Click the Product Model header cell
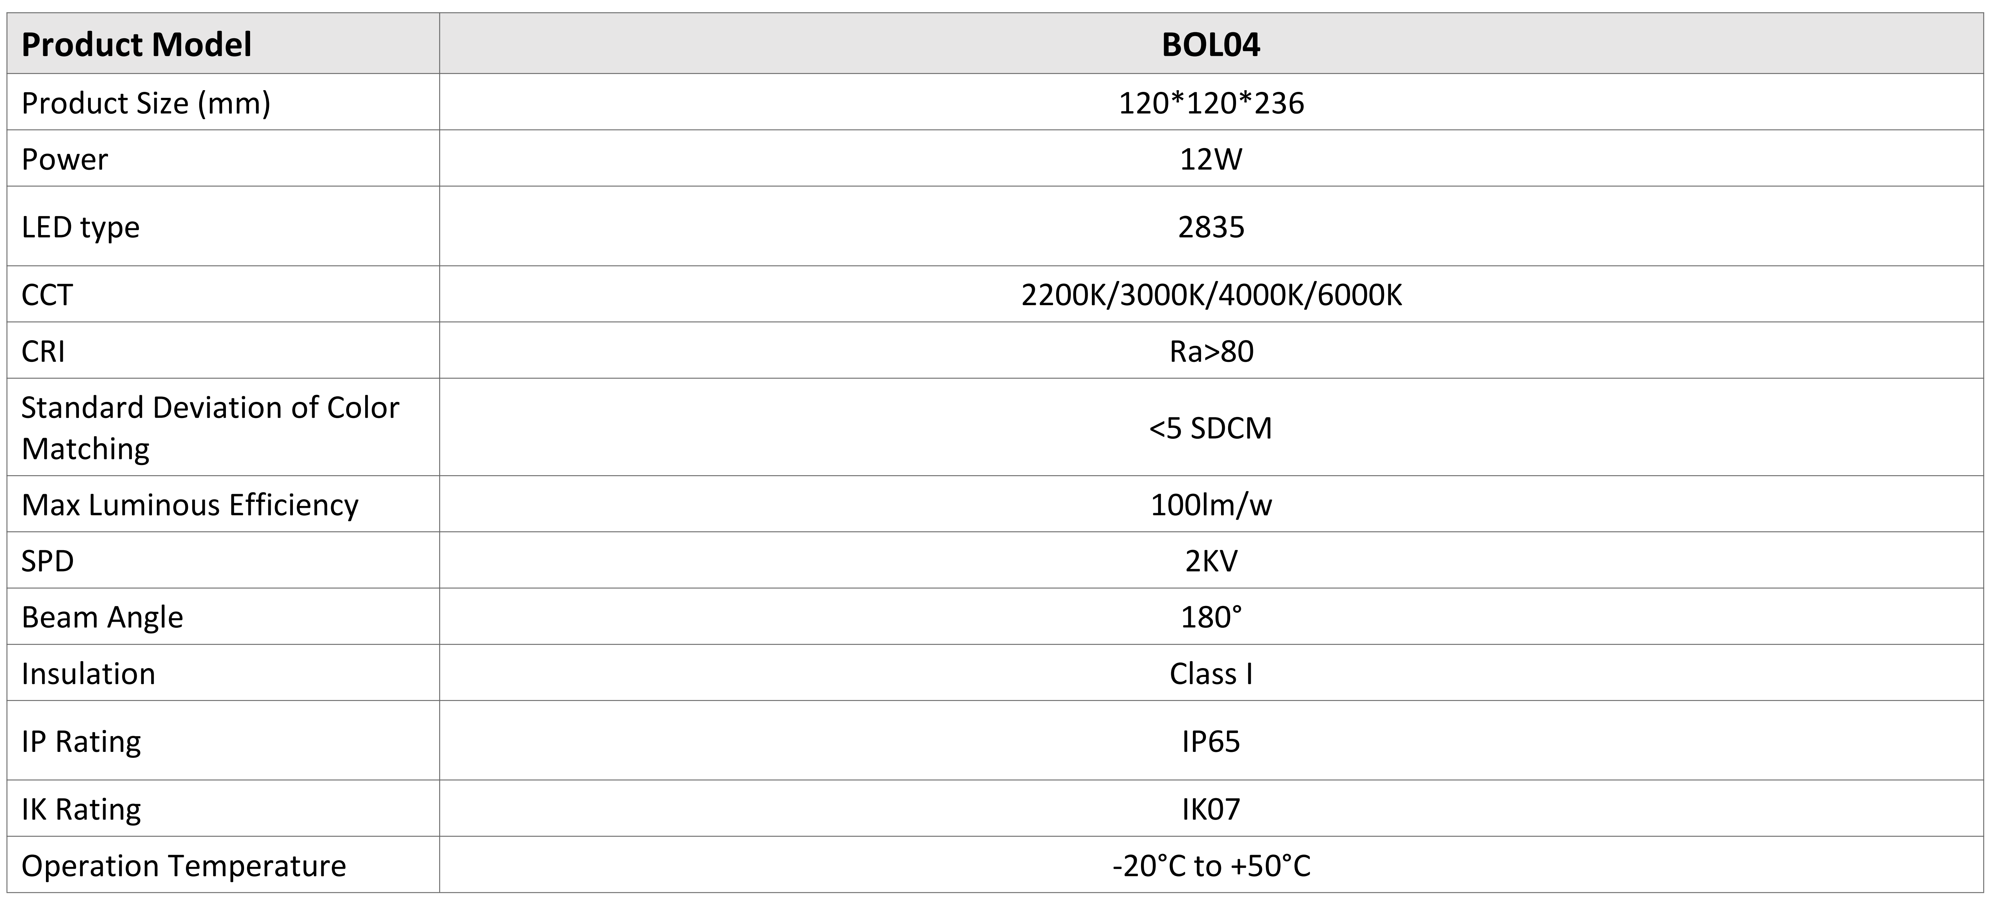Viewport: 1993px width, 902px height. coord(223,43)
